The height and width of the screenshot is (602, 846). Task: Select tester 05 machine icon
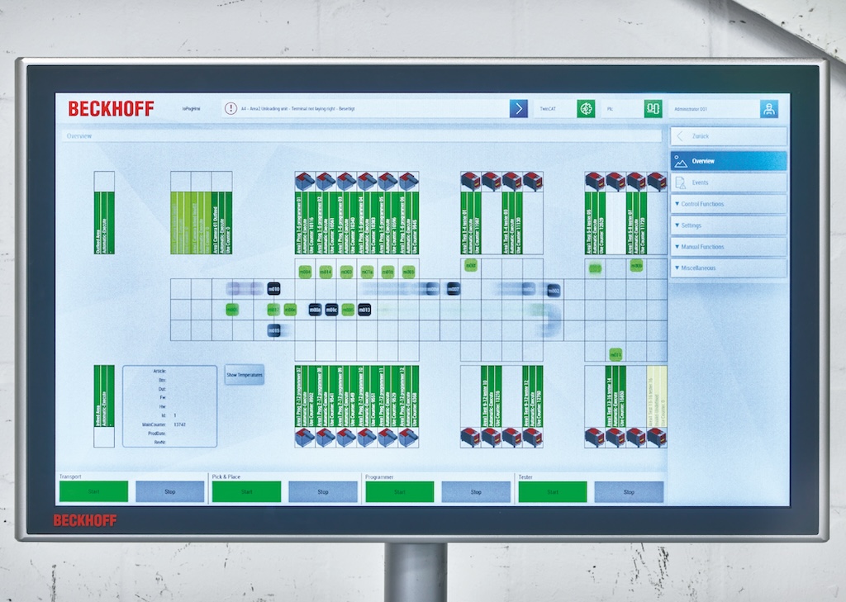tap(595, 181)
